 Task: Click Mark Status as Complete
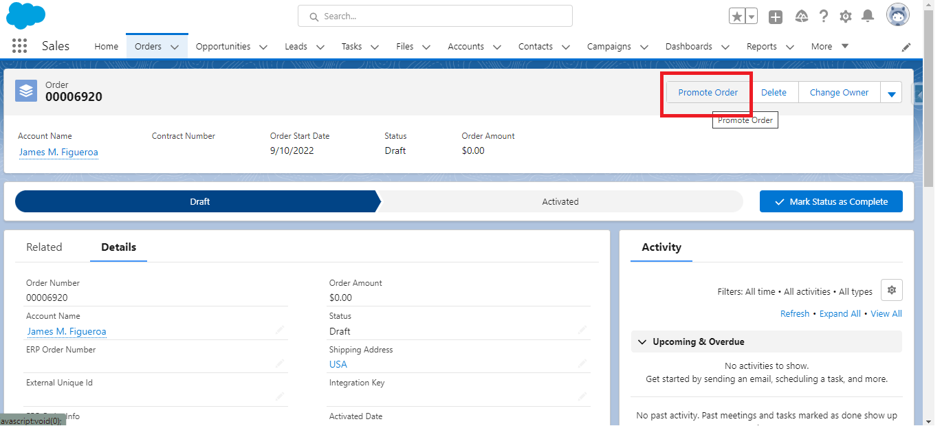click(831, 201)
